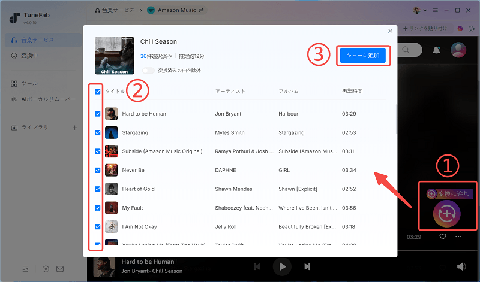The image size is (480, 282).
Task: Open notifications bell icon
Action: pos(437,50)
